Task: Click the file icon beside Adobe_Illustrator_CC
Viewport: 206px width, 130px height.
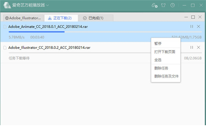Action: pos(5,48)
